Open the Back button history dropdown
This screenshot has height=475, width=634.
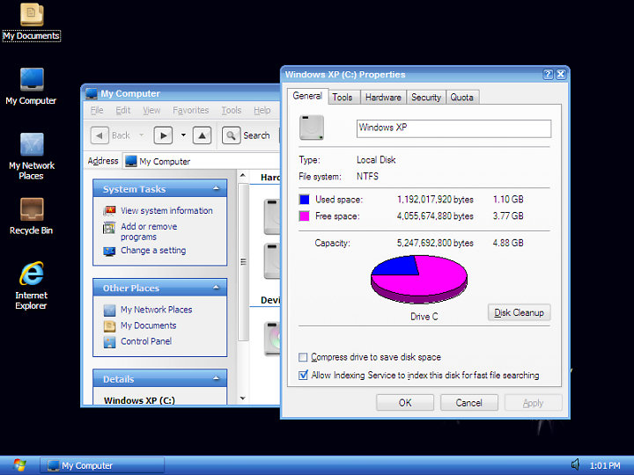point(142,135)
